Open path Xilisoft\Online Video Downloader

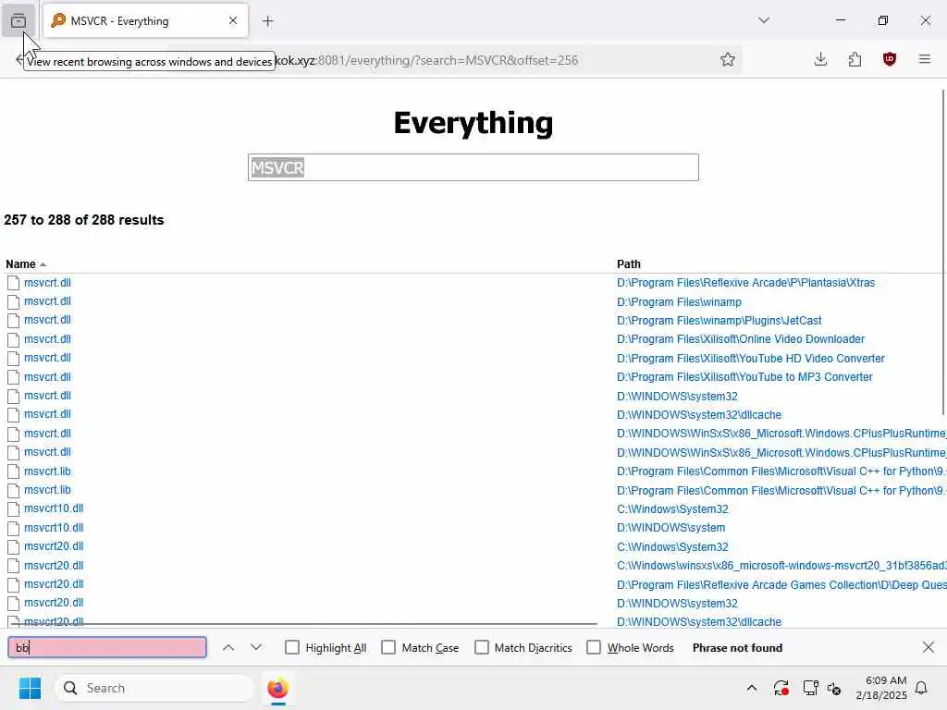741,339
